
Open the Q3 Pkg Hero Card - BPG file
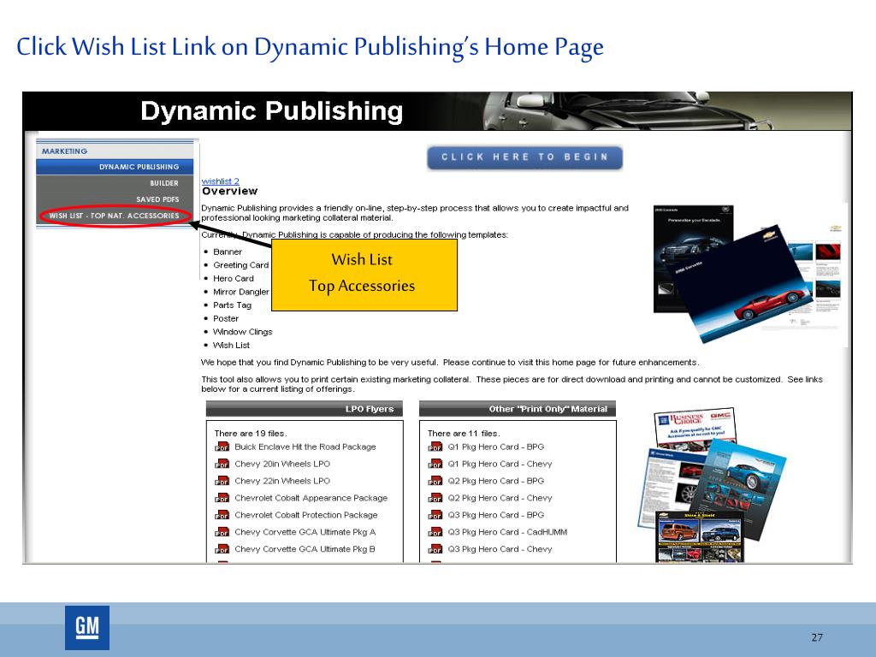coord(496,515)
